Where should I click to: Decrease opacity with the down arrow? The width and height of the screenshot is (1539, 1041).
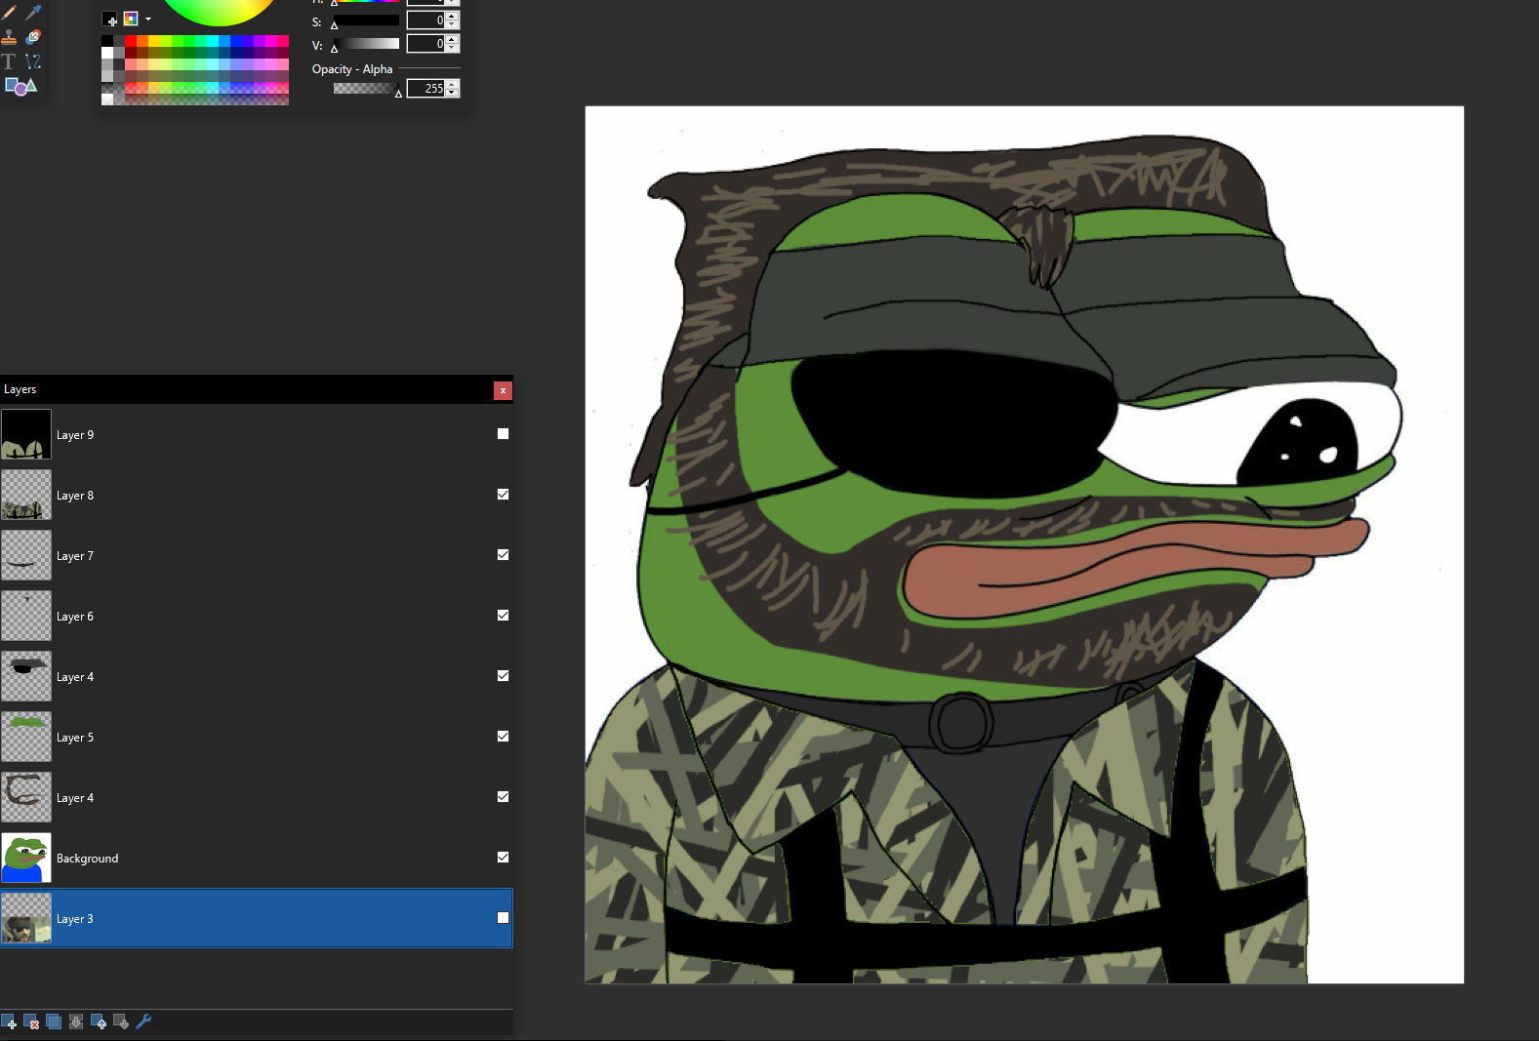tap(452, 93)
